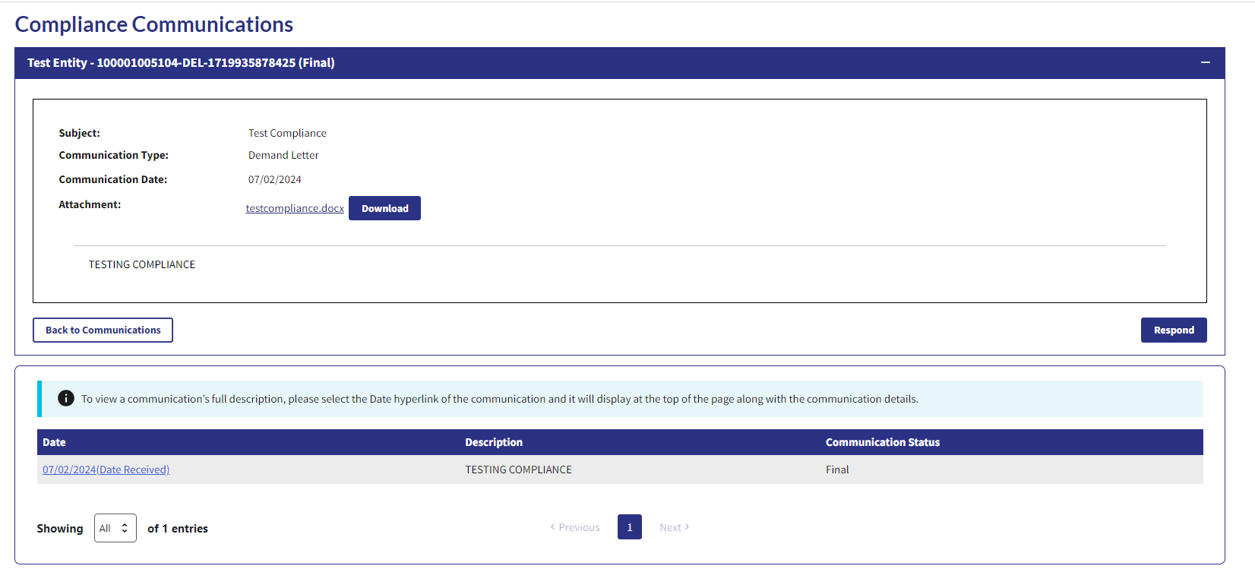Go to the Next page of results
The height and width of the screenshot is (588, 1255).
tap(674, 527)
